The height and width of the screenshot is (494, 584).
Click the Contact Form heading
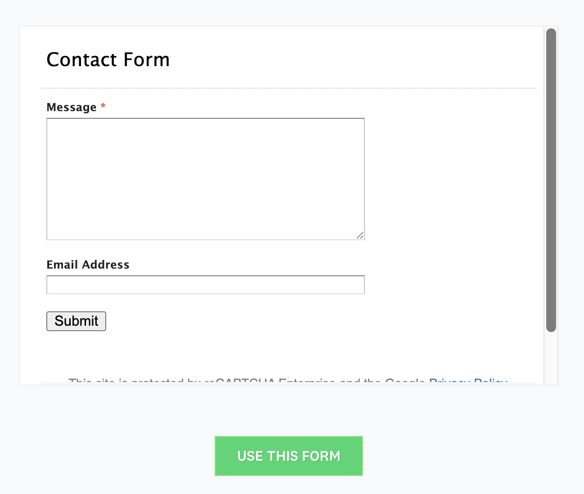(x=108, y=60)
